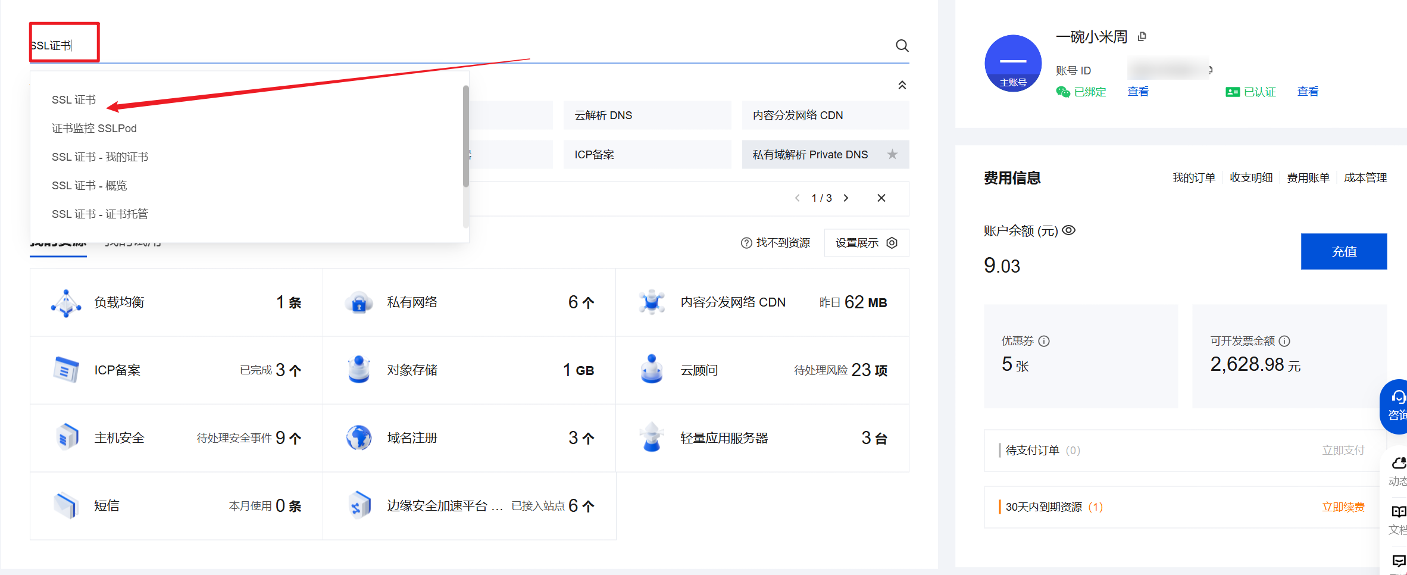Viewport: 1407px width, 575px height.
Task: Click the 云顾问 resource icon
Action: 651,370
